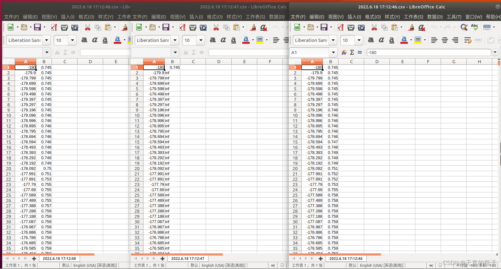Click Formula equals icon in 17:12:46 window

click(360, 52)
